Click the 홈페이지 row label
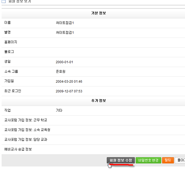185x171 pixels. click(x=11, y=42)
